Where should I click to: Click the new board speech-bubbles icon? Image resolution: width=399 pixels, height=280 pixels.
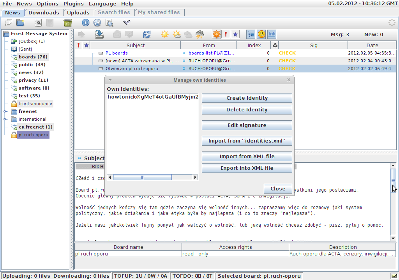tap(9, 23)
